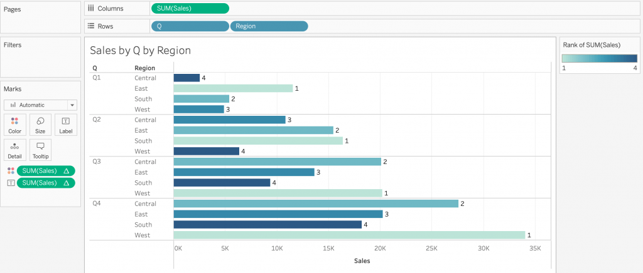Click the Sales axis title below chart
This screenshot has height=273, width=643.
pyautogui.click(x=362, y=260)
